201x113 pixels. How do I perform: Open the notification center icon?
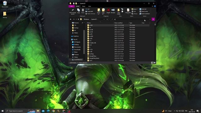[x=198, y=111]
